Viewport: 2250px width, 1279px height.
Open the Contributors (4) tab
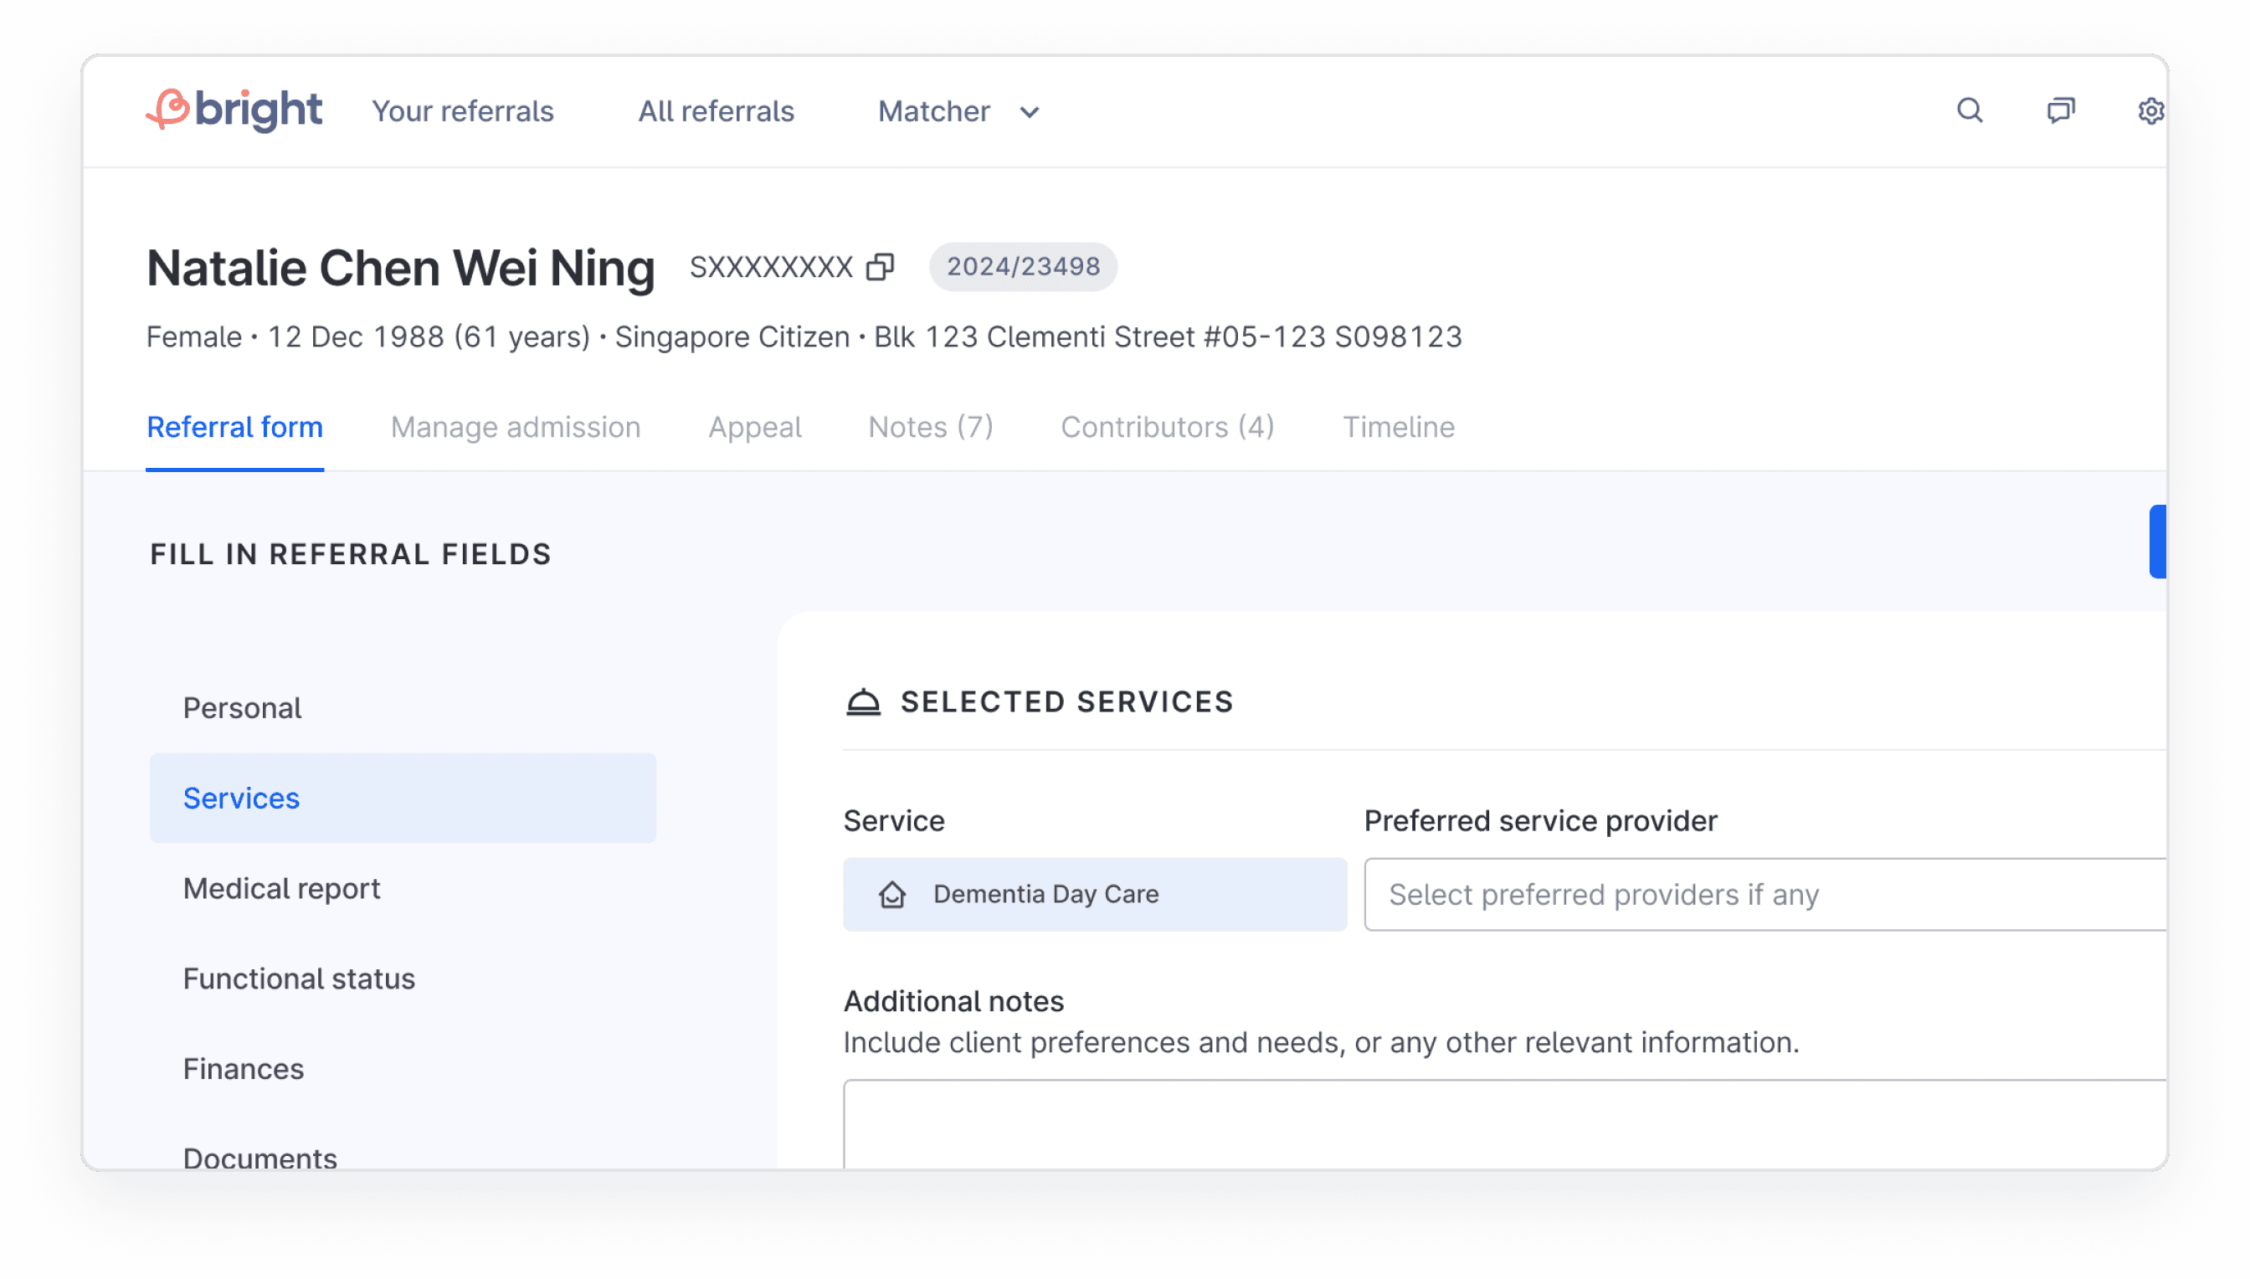tap(1167, 427)
